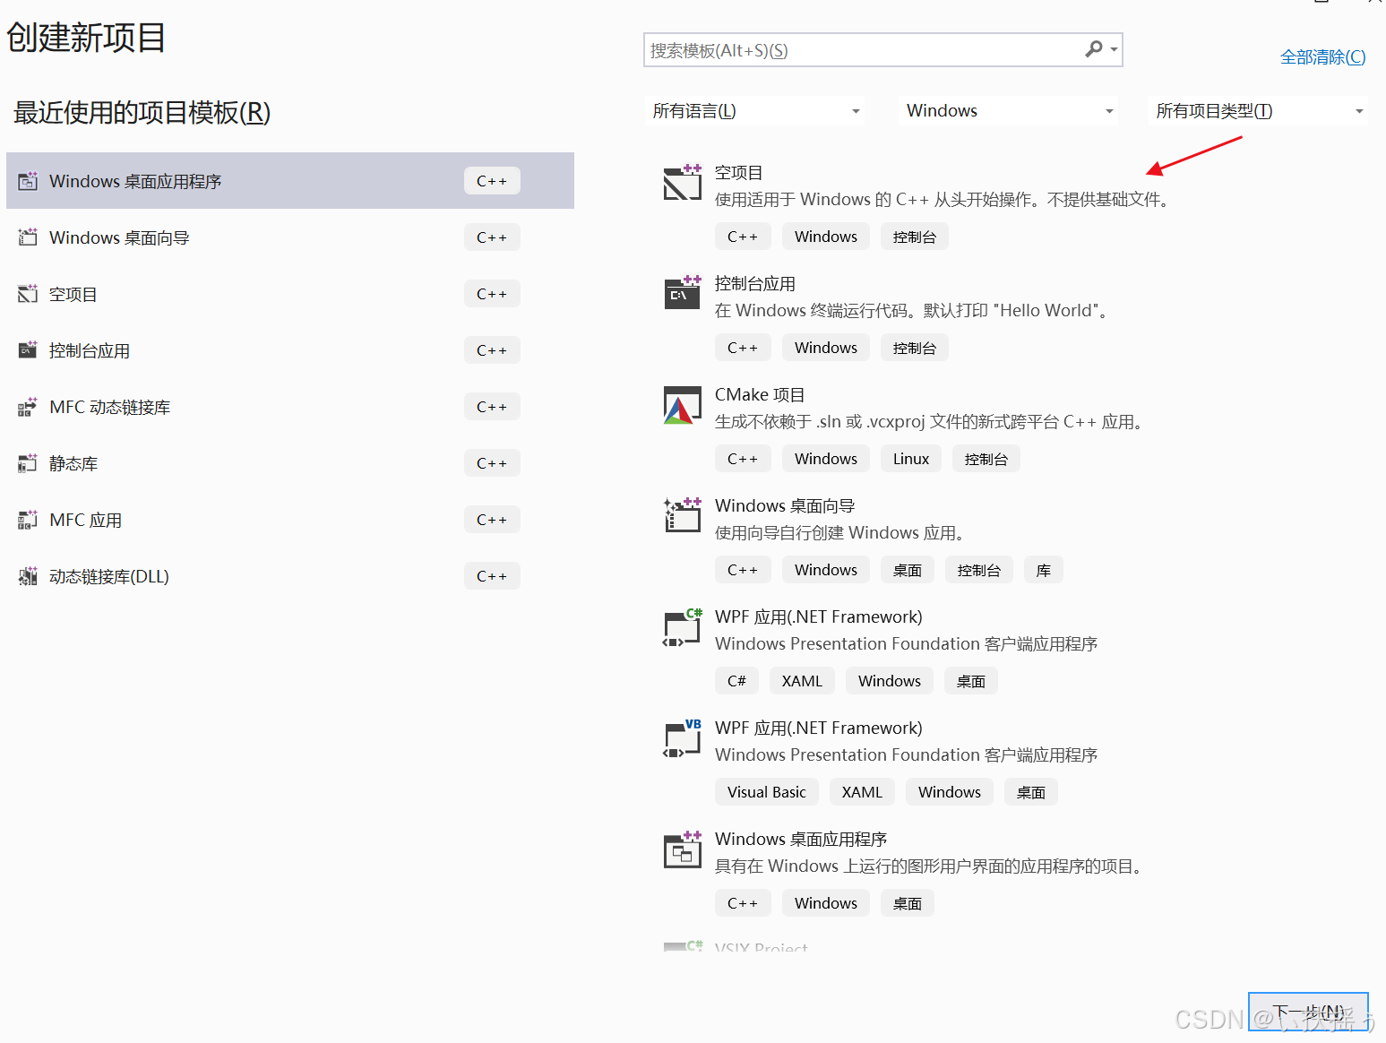The image size is (1386, 1043).
Task: Select 空项目 row in recent templates
Action: point(290,294)
